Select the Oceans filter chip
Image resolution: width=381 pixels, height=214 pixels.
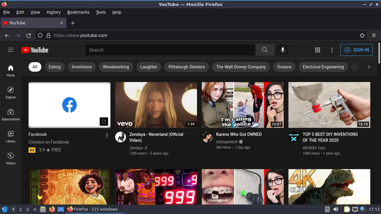[284, 67]
